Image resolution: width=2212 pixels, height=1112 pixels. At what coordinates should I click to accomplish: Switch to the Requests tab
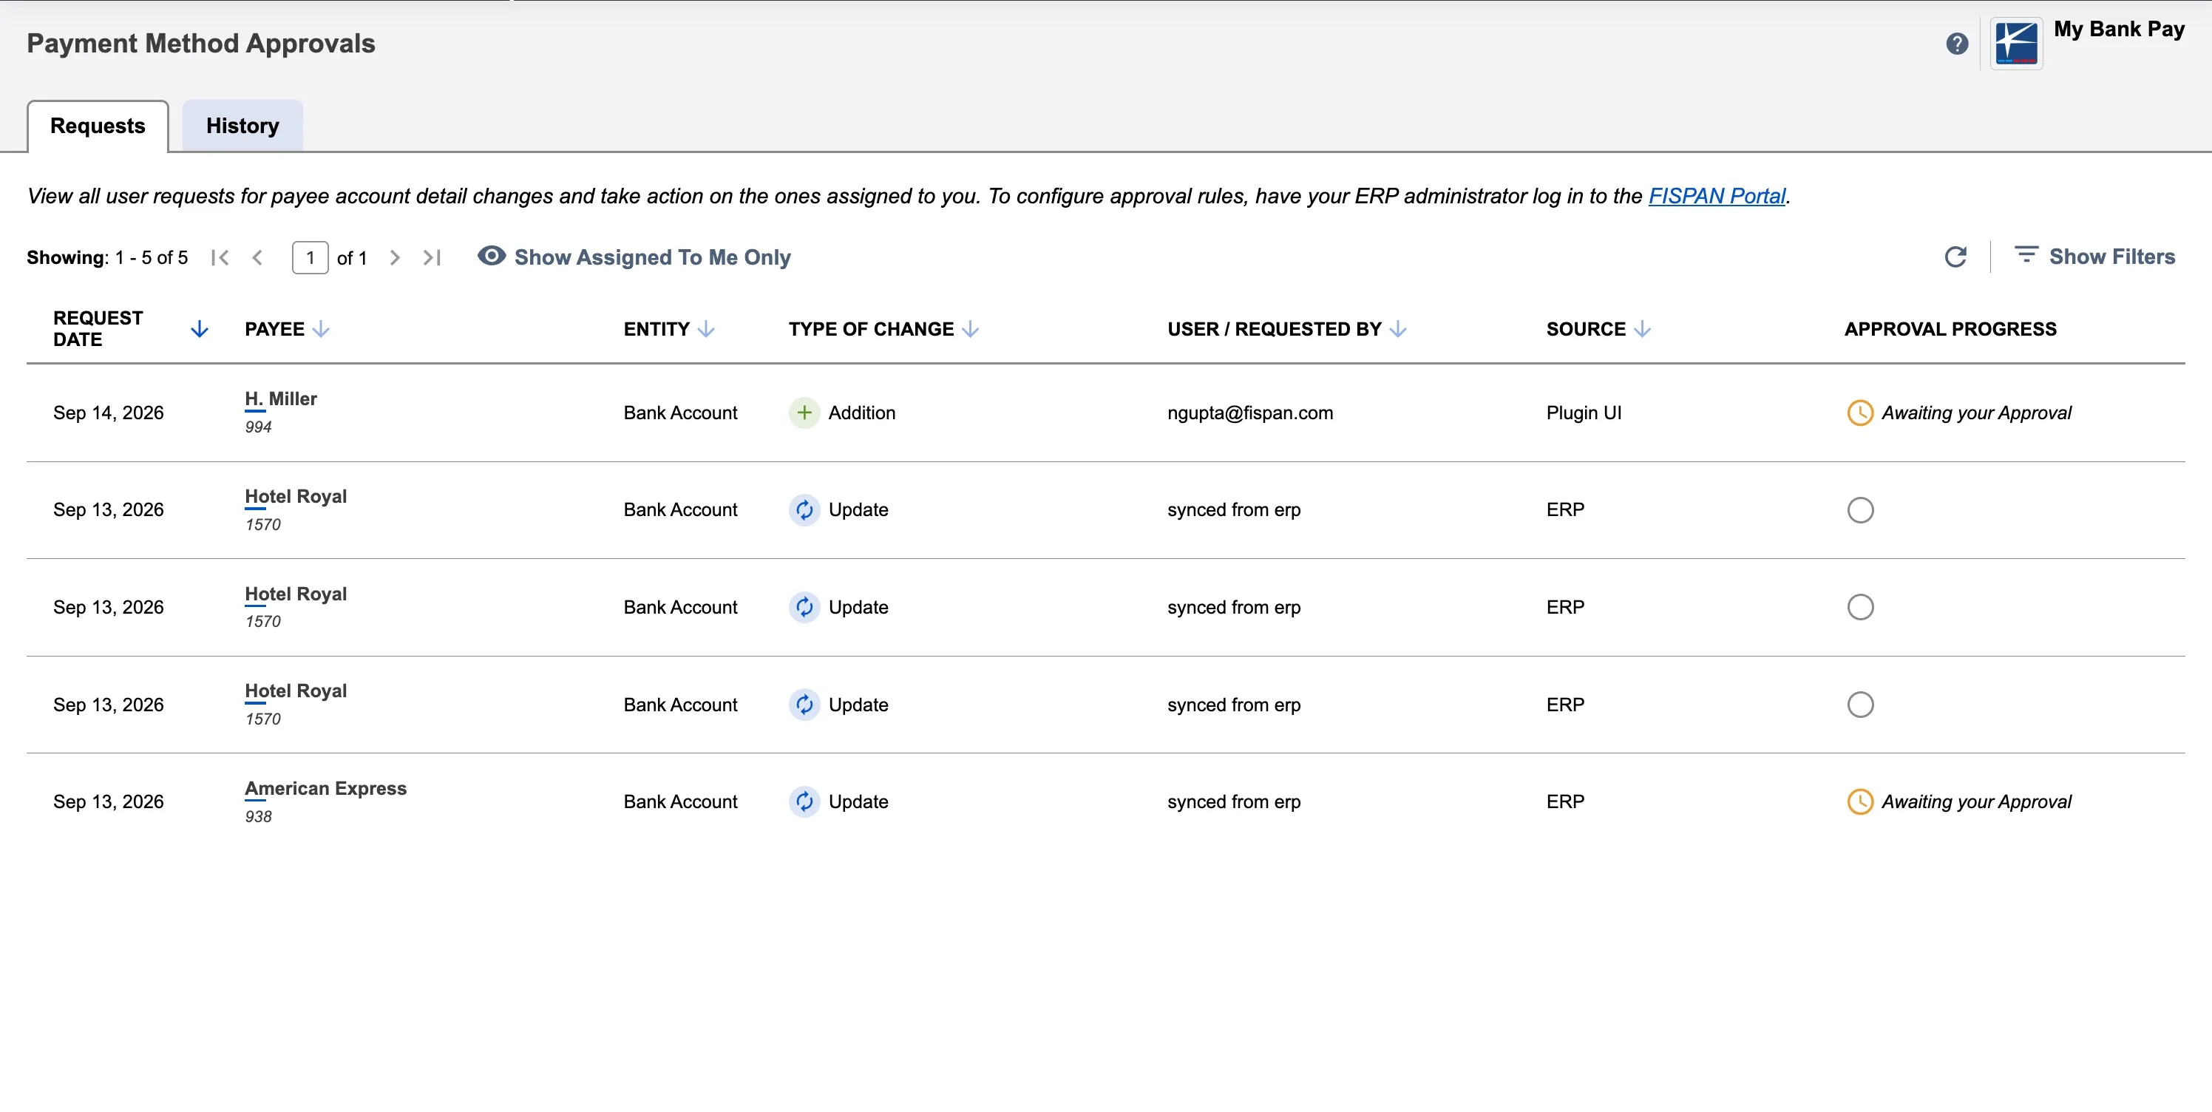(x=98, y=126)
